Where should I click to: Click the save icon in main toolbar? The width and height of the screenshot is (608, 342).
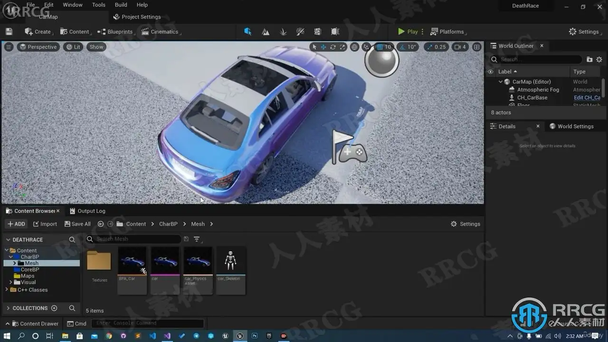click(9, 32)
